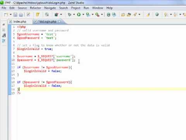Expand the dropdown beside the briefcase icon
186x140 pixels.
[x=61, y=14]
